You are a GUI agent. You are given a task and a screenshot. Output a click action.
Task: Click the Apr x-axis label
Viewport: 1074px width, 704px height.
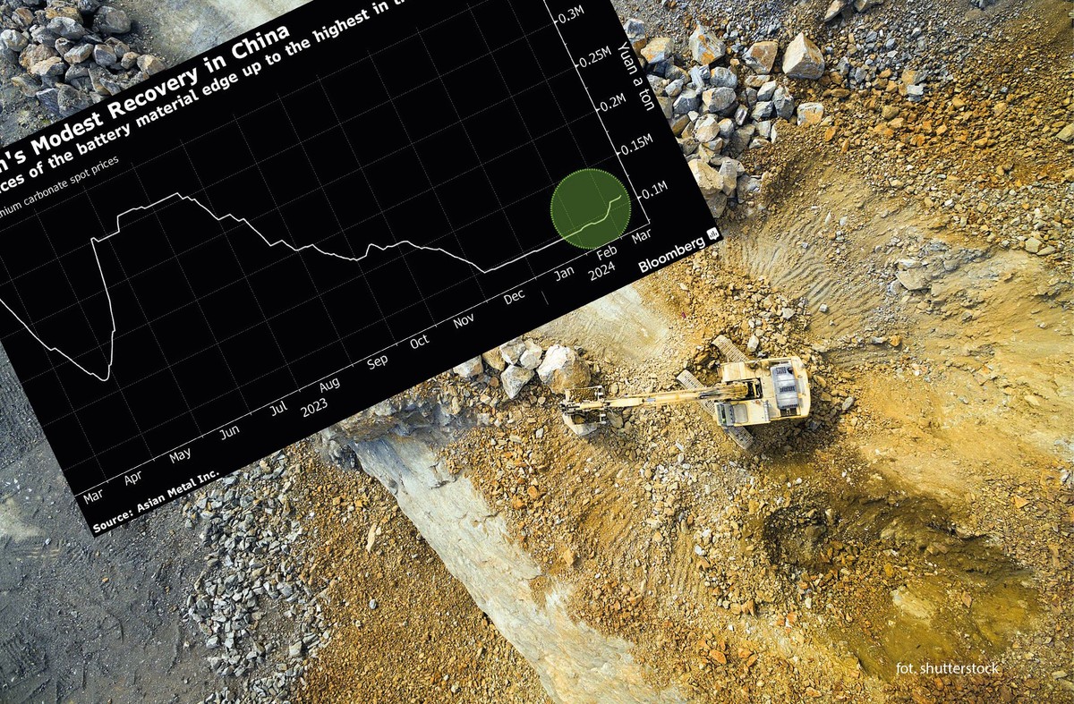[133, 477]
